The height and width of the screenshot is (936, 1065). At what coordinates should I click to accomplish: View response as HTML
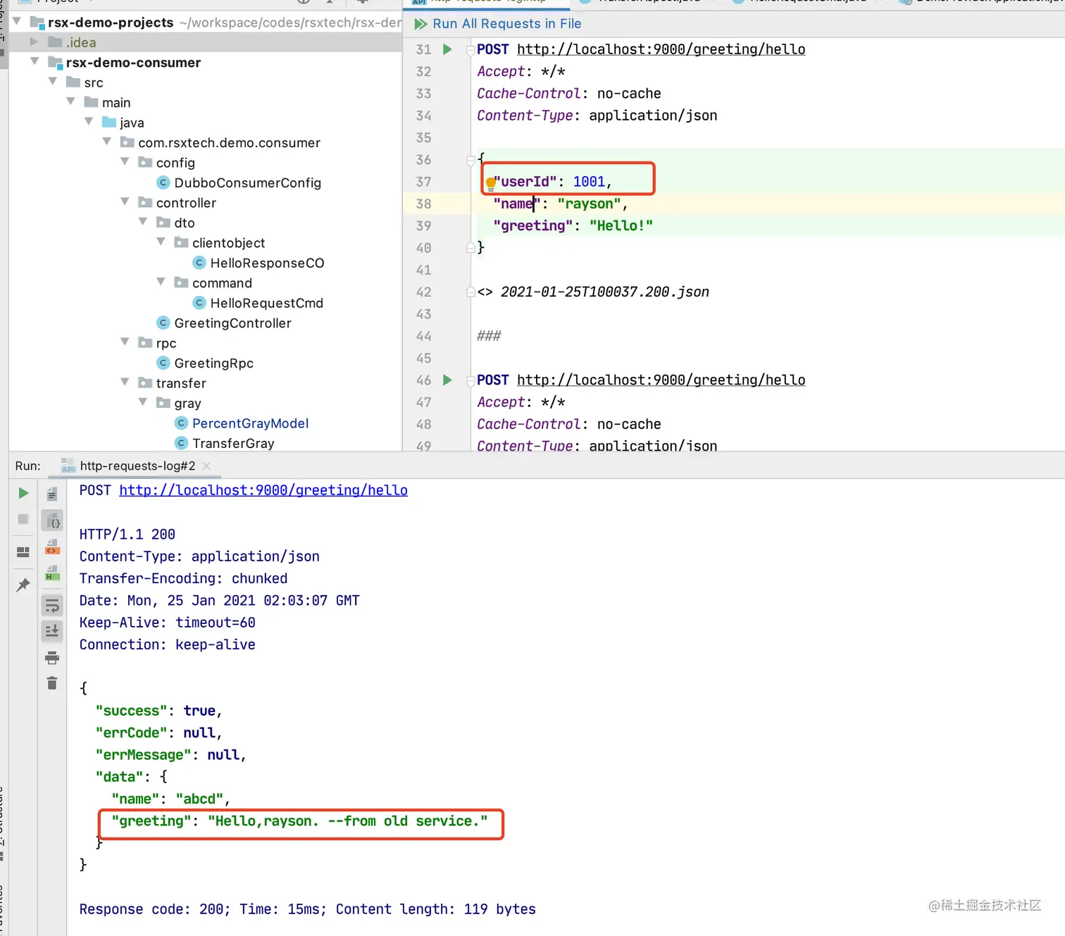[52, 573]
